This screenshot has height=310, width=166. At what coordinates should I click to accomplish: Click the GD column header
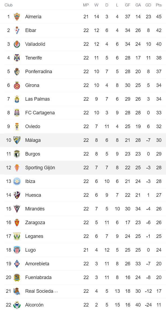148,5
